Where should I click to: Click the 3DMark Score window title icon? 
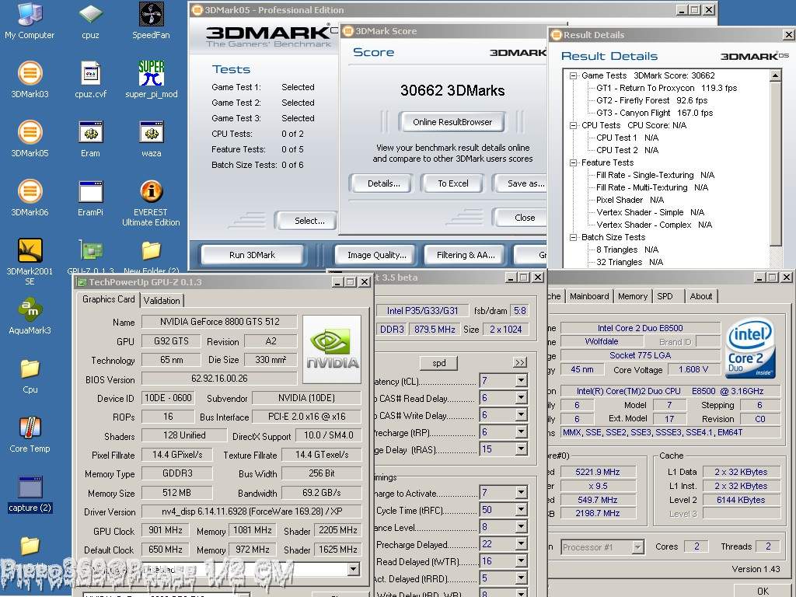coord(348,31)
